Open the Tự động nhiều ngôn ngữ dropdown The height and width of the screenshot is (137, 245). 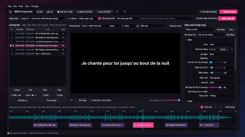[x=81, y=19]
